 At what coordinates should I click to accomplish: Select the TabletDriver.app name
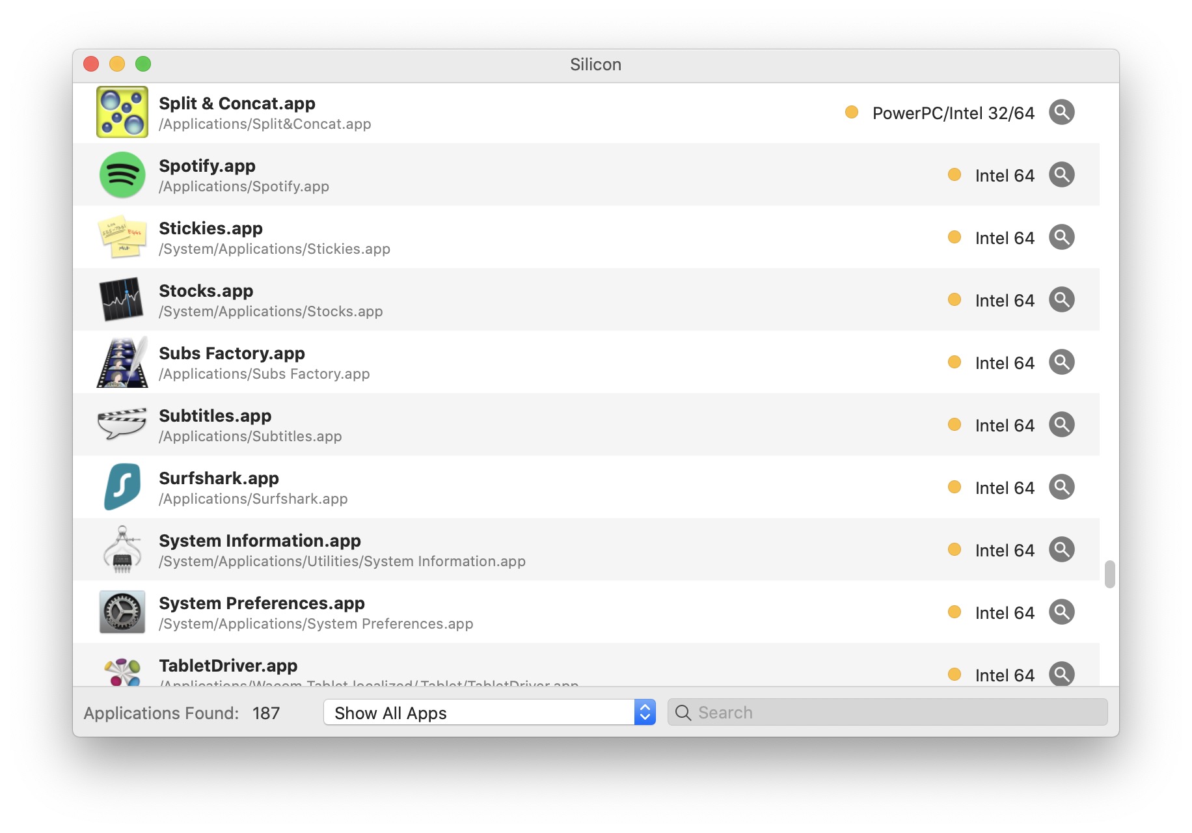[228, 666]
